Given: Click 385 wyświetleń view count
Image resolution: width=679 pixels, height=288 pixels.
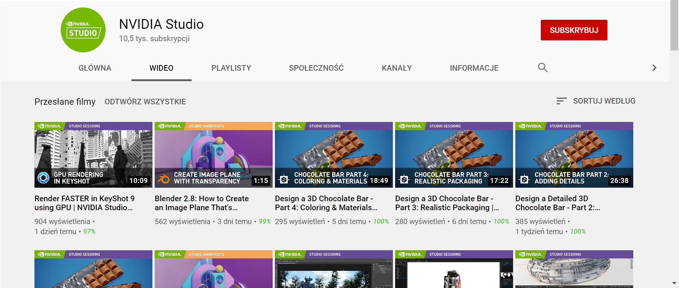Looking at the screenshot, I should [540, 221].
